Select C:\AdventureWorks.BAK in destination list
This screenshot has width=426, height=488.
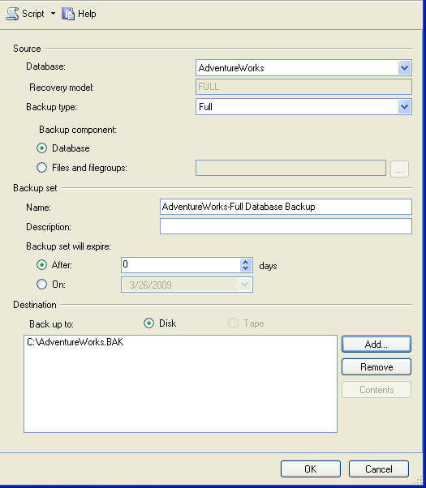(x=75, y=342)
